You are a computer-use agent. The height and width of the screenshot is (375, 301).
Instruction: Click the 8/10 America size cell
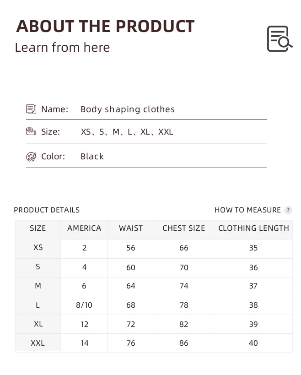click(x=84, y=305)
